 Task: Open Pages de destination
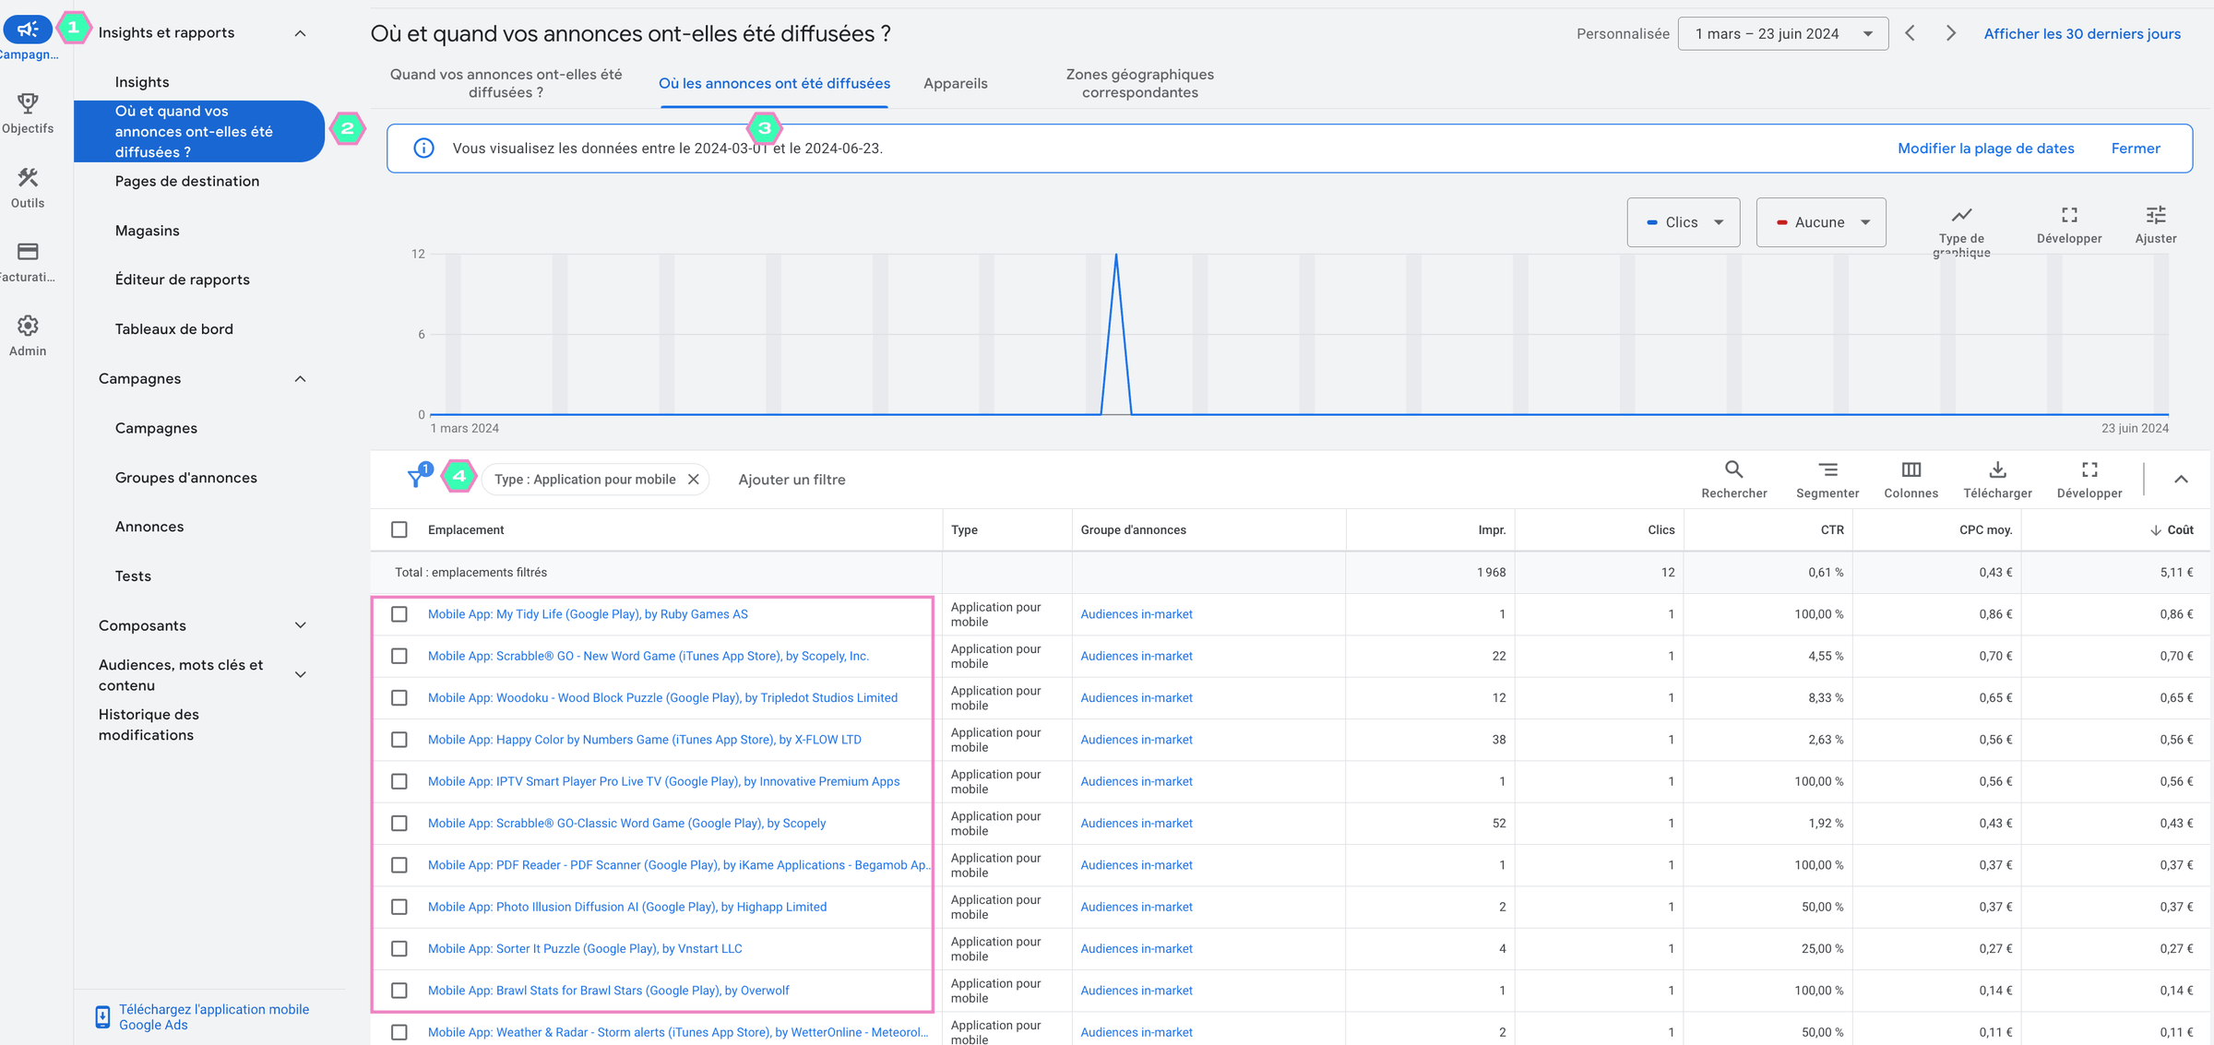tap(187, 181)
